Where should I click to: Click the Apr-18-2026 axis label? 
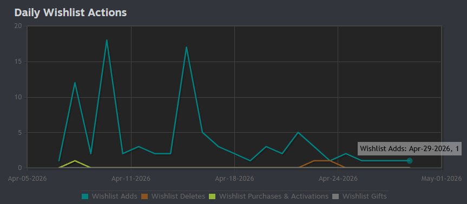click(234, 179)
